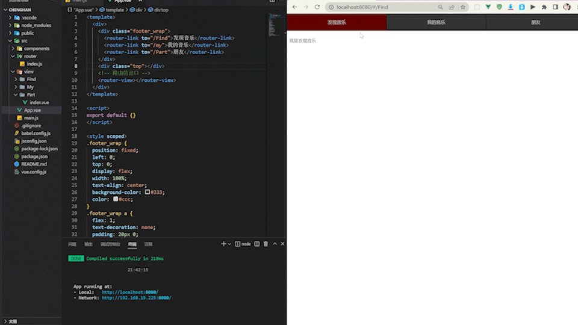
Task: Click the #333 background-color swatch
Action: [147, 192]
